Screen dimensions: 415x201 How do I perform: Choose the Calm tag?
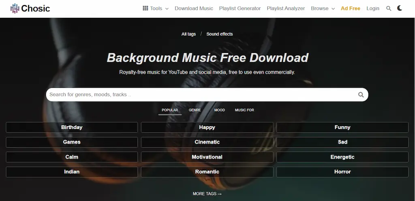[x=72, y=157]
